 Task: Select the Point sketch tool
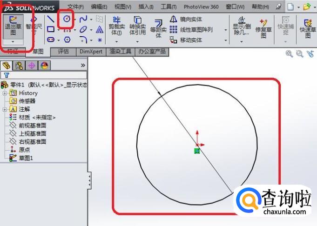coord(100,40)
